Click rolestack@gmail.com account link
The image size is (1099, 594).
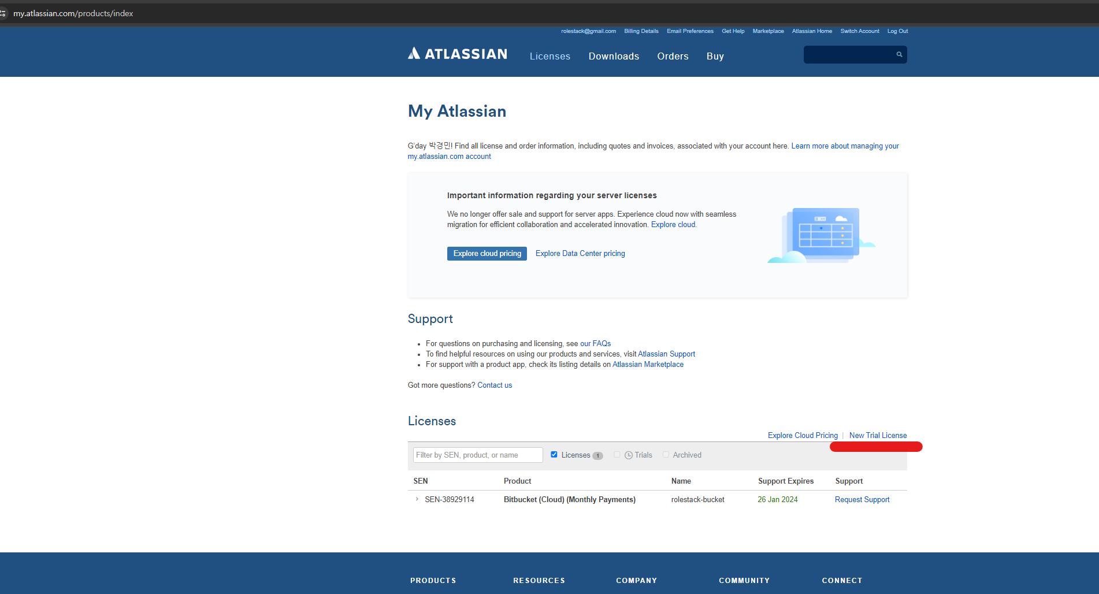coord(588,31)
